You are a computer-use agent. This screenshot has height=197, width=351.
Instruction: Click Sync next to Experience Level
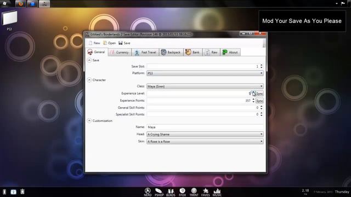point(259,94)
